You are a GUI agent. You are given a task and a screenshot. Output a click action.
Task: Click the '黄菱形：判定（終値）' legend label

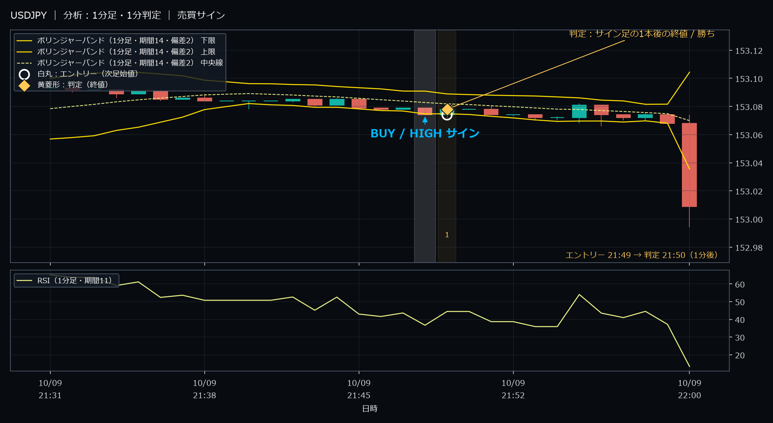tap(73, 85)
